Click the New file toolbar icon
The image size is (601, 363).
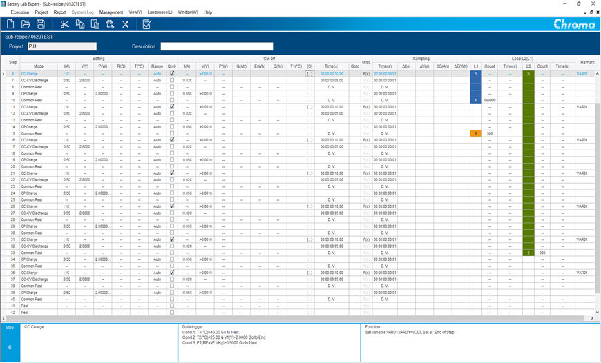(x=11, y=25)
